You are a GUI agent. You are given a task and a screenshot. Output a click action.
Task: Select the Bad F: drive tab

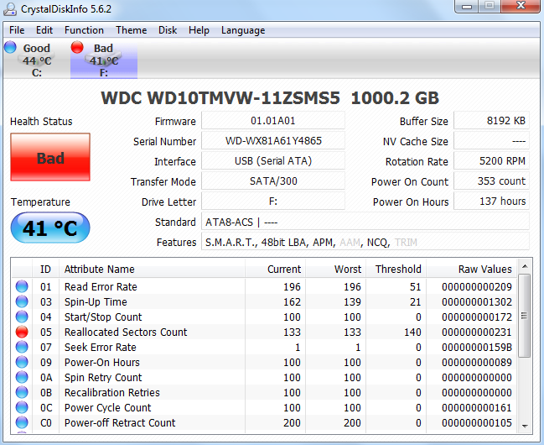point(104,60)
